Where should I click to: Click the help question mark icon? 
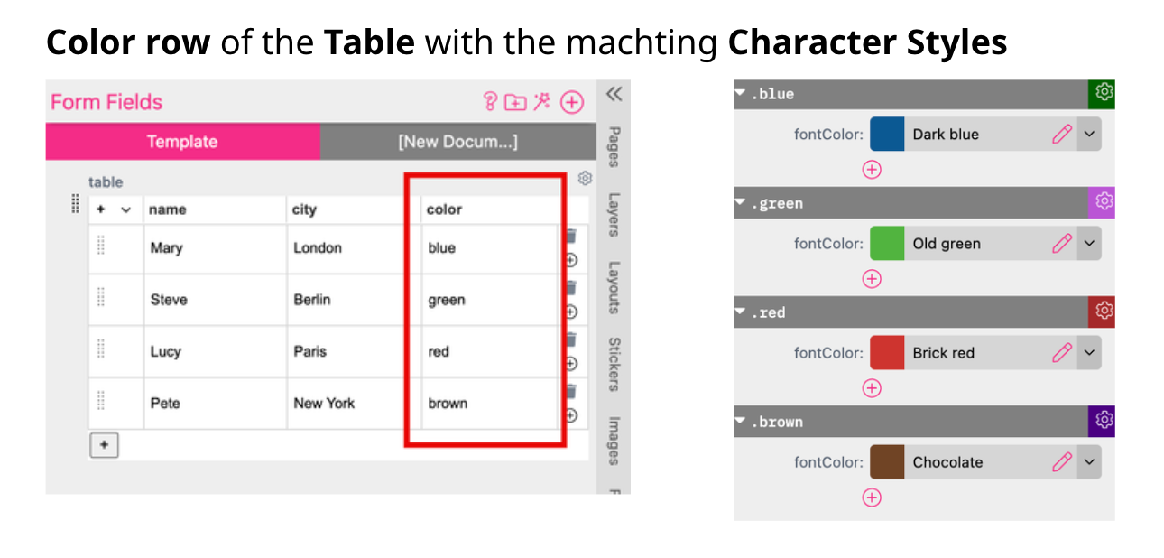[491, 102]
